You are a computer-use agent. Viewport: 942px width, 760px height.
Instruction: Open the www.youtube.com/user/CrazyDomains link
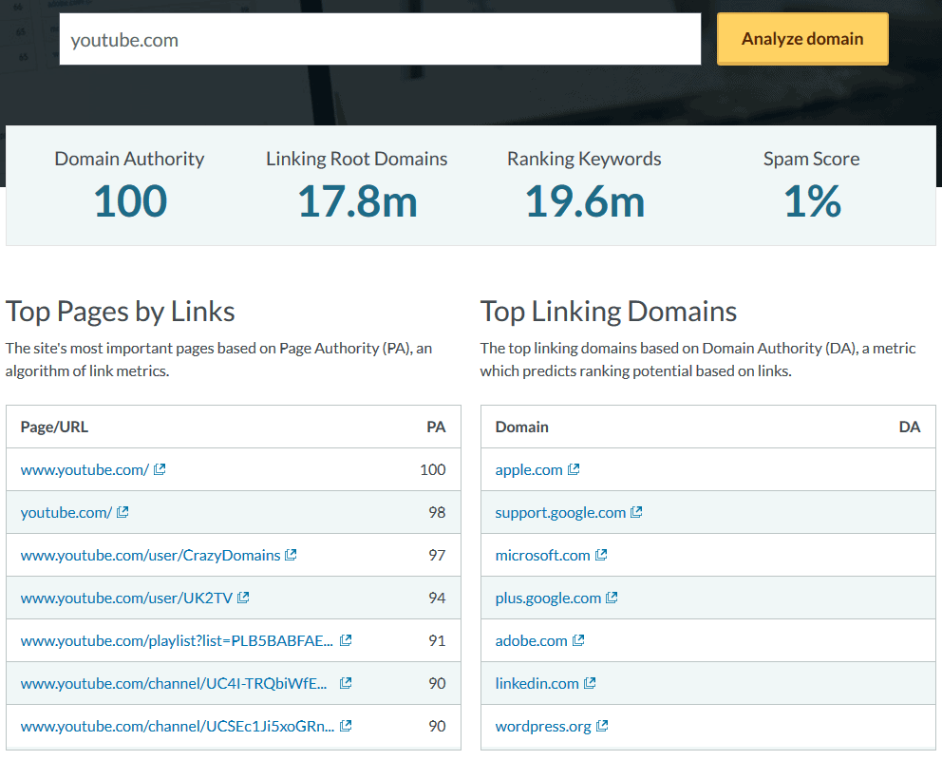click(150, 555)
